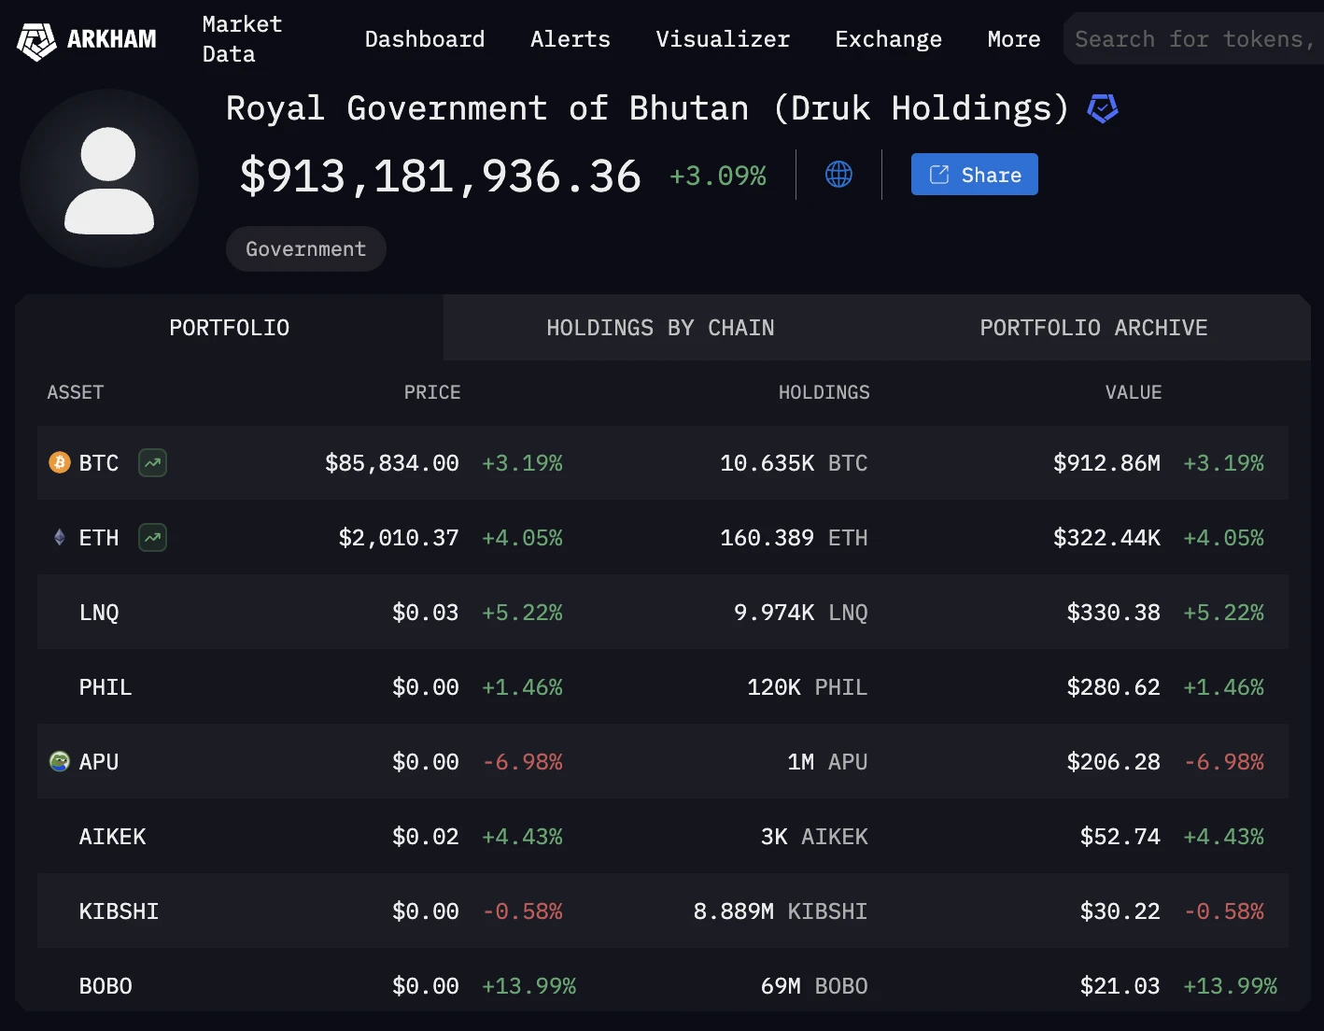Screen dimensions: 1324x1031
Task: Click the Bitcoin coin icon
Action: (x=60, y=463)
